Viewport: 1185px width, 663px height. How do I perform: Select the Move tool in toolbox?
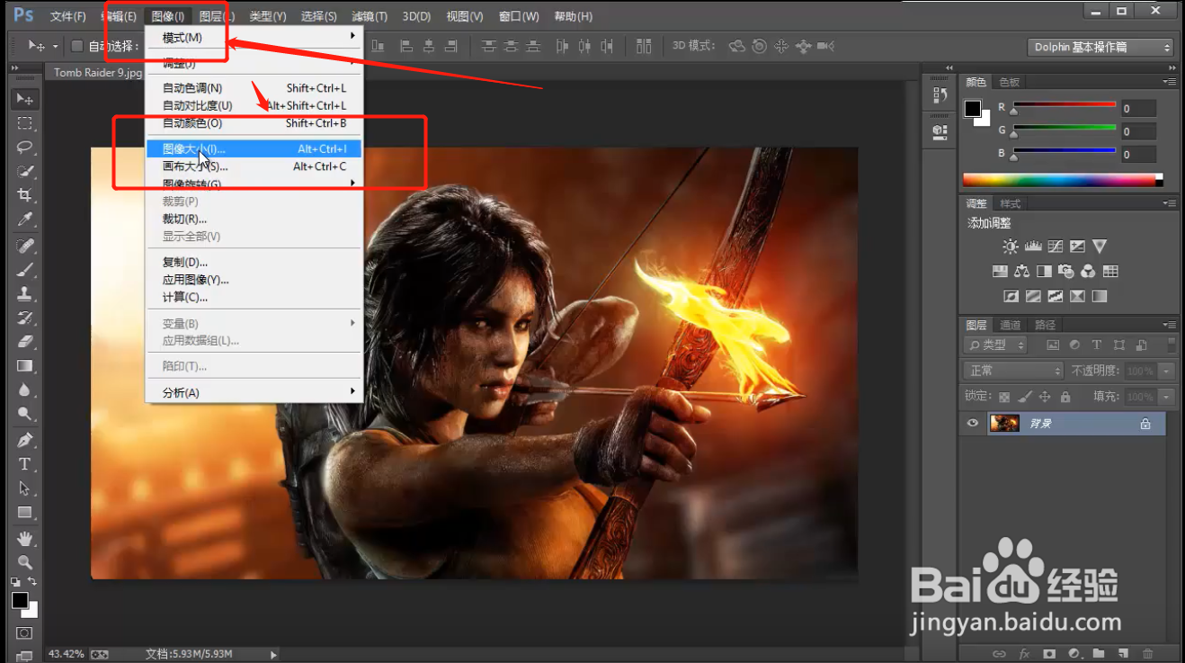point(25,98)
